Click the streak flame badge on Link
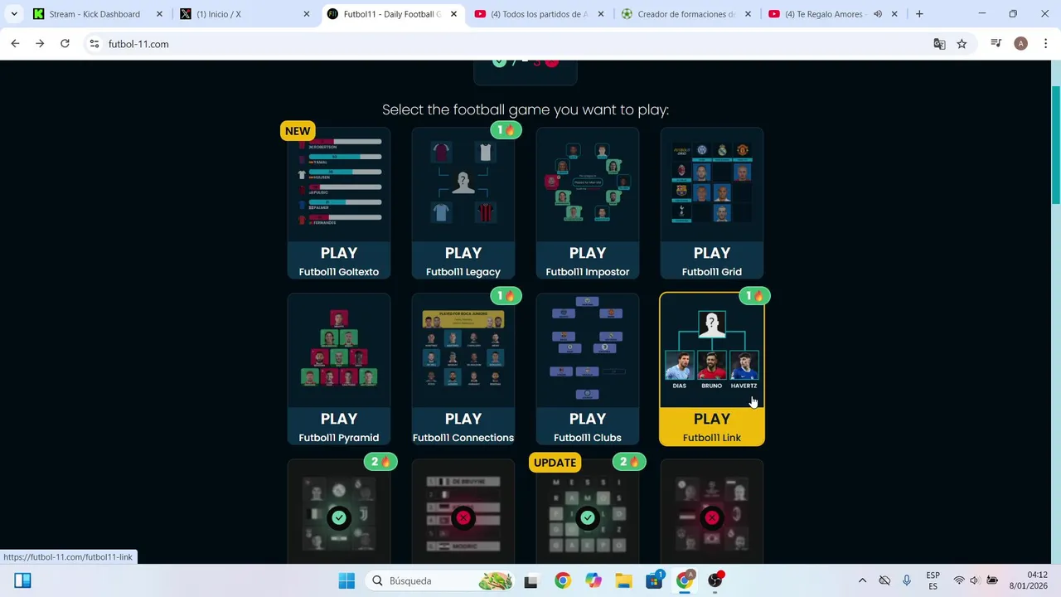Viewport: 1061px width, 597px height. [x=754, y=296]
